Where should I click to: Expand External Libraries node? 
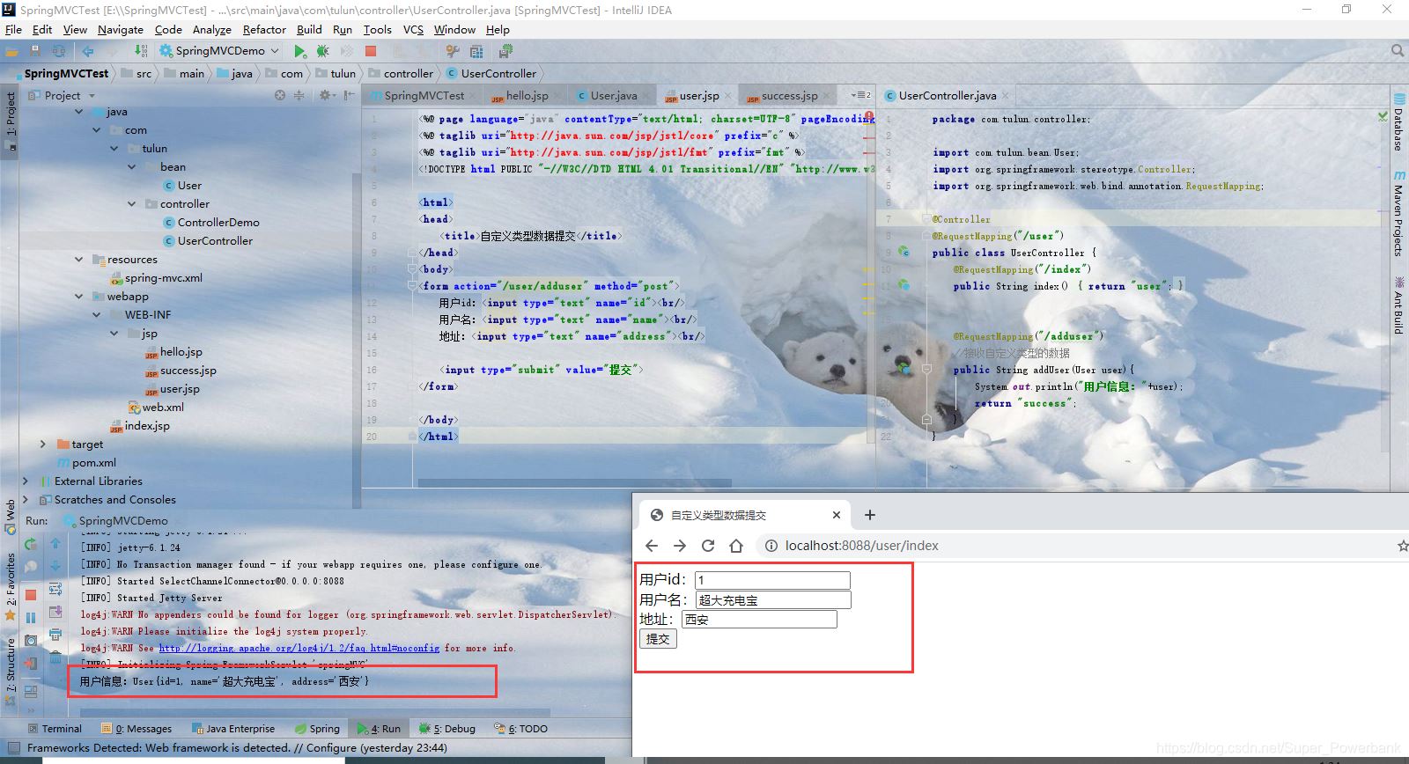[x=26, y=481]
